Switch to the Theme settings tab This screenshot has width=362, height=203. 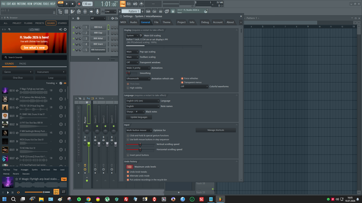[166, 23]
